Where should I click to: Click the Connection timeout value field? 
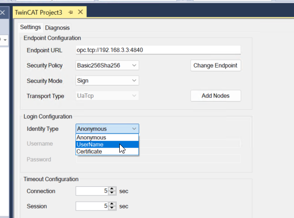click(x=92, y=191)
